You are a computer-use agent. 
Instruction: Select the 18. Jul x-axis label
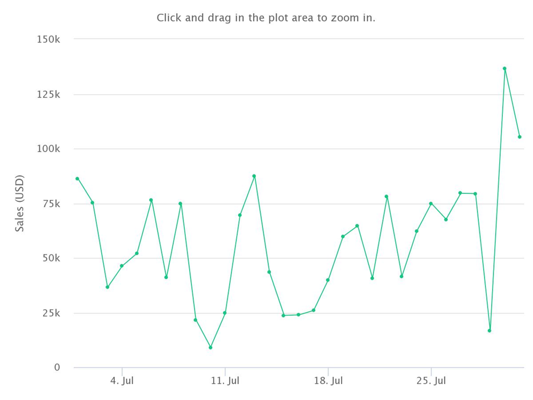click(328, 381)
